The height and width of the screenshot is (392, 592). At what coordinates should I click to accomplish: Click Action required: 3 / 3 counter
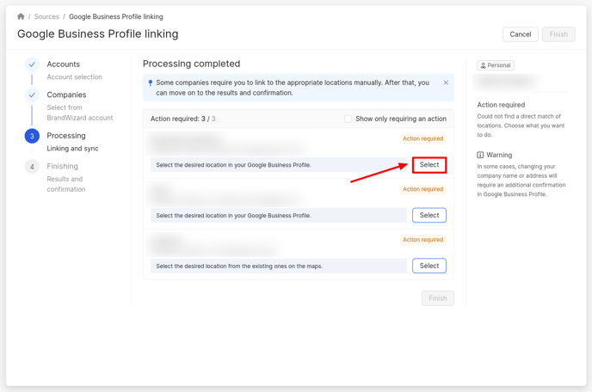pyautogui.click(x=182, y=119)
